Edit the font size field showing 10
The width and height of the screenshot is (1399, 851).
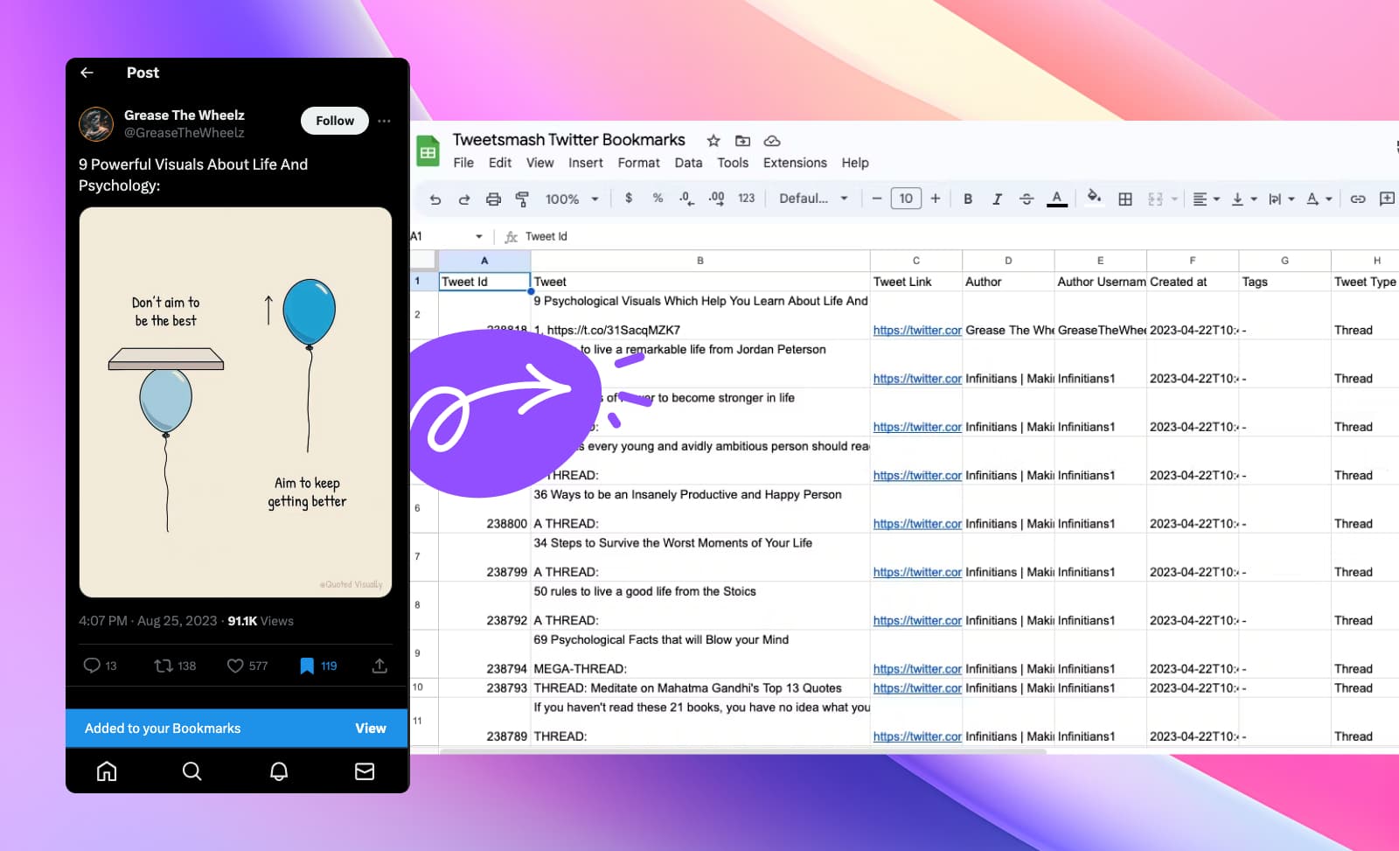pos(906,199)
